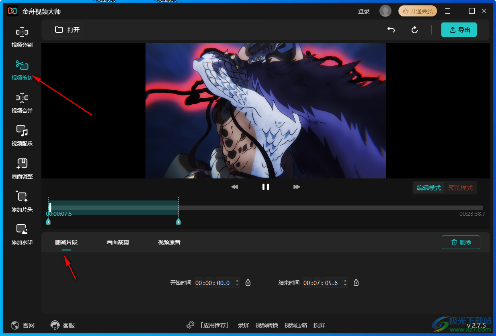Click the user avatar icon
The height and width of the screenshot is (336, 496).
pos(385,11)
